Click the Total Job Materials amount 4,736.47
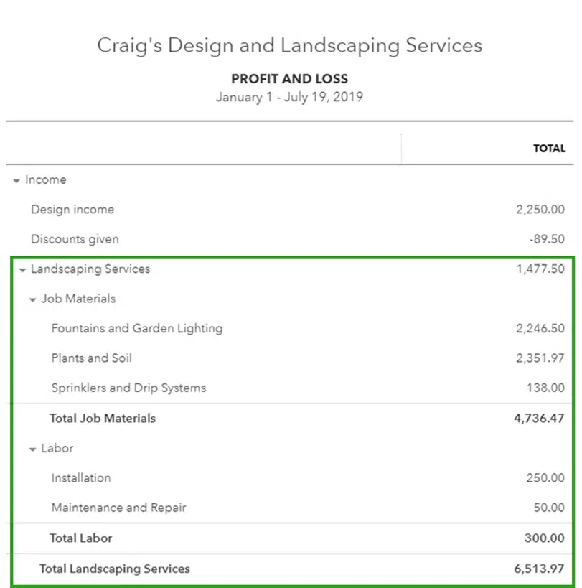This screenshot has height=588, width=582. point(539,418)
